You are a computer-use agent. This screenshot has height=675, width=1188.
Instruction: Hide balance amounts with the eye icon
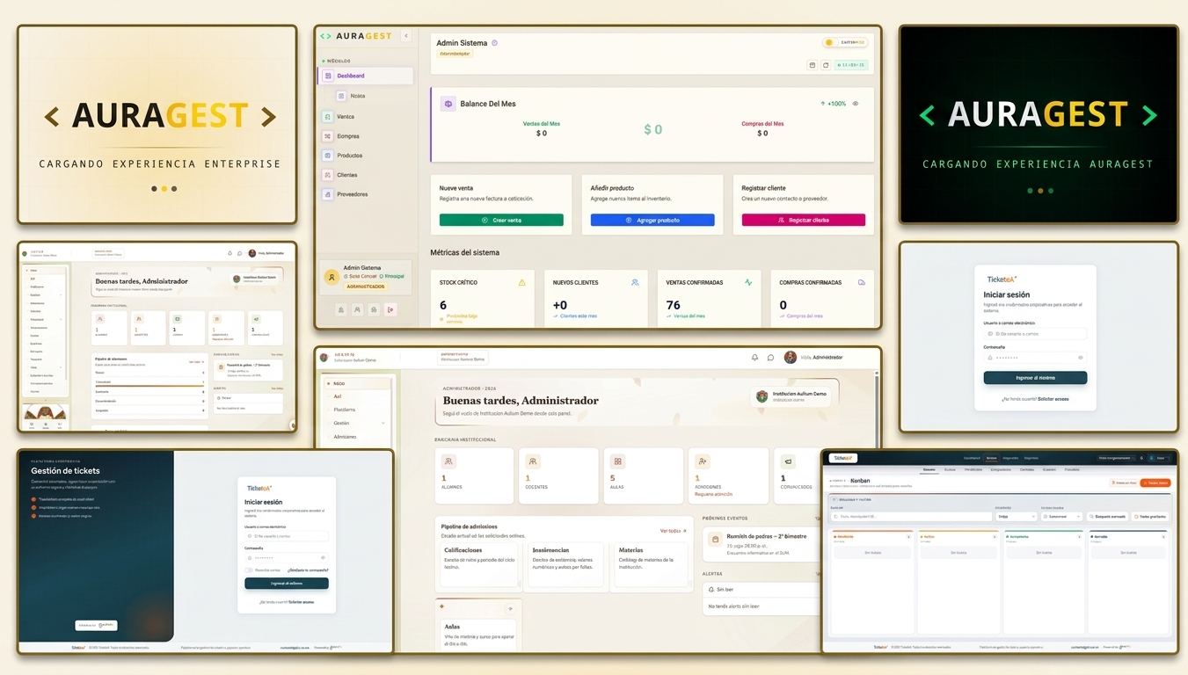856,104
